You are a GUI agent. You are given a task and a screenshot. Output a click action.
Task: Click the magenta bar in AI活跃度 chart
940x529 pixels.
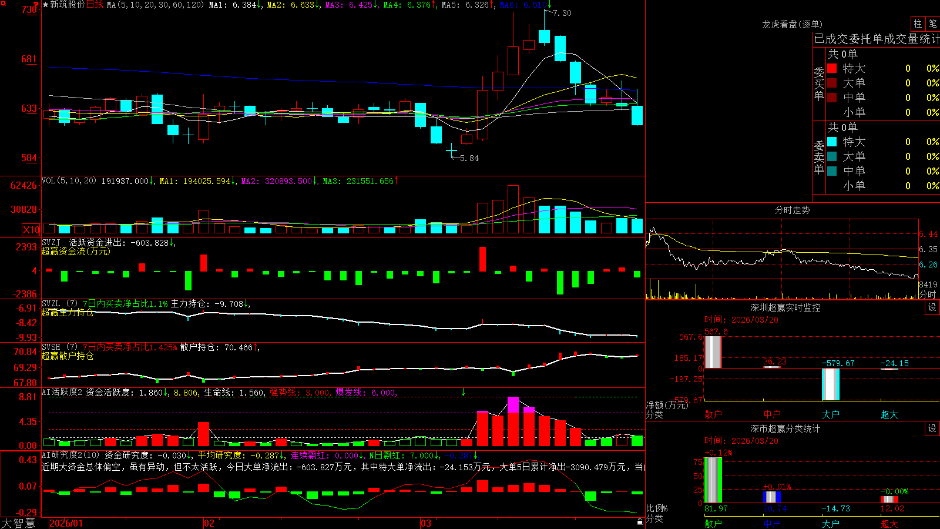[x=513, y=404]
